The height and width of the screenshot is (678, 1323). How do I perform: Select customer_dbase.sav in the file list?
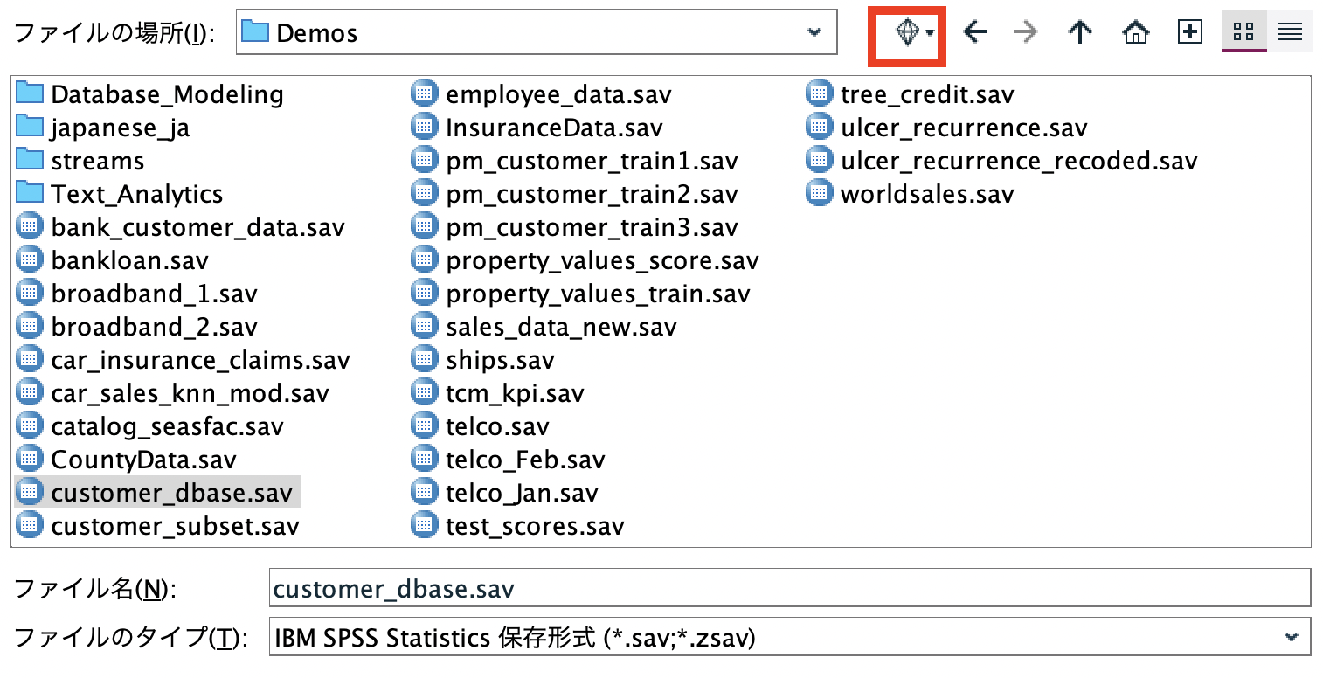click(157, 493)
